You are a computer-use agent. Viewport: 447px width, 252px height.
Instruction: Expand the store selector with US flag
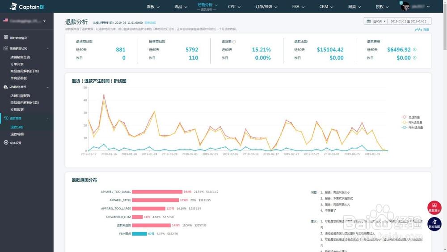(25, 21)
